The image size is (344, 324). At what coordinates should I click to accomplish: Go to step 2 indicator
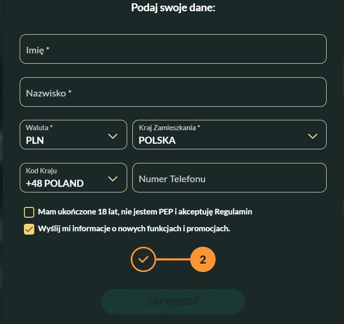tap(203, 259)
